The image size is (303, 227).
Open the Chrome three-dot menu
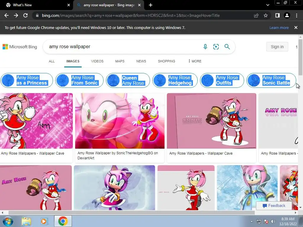(x=296, y=15)
